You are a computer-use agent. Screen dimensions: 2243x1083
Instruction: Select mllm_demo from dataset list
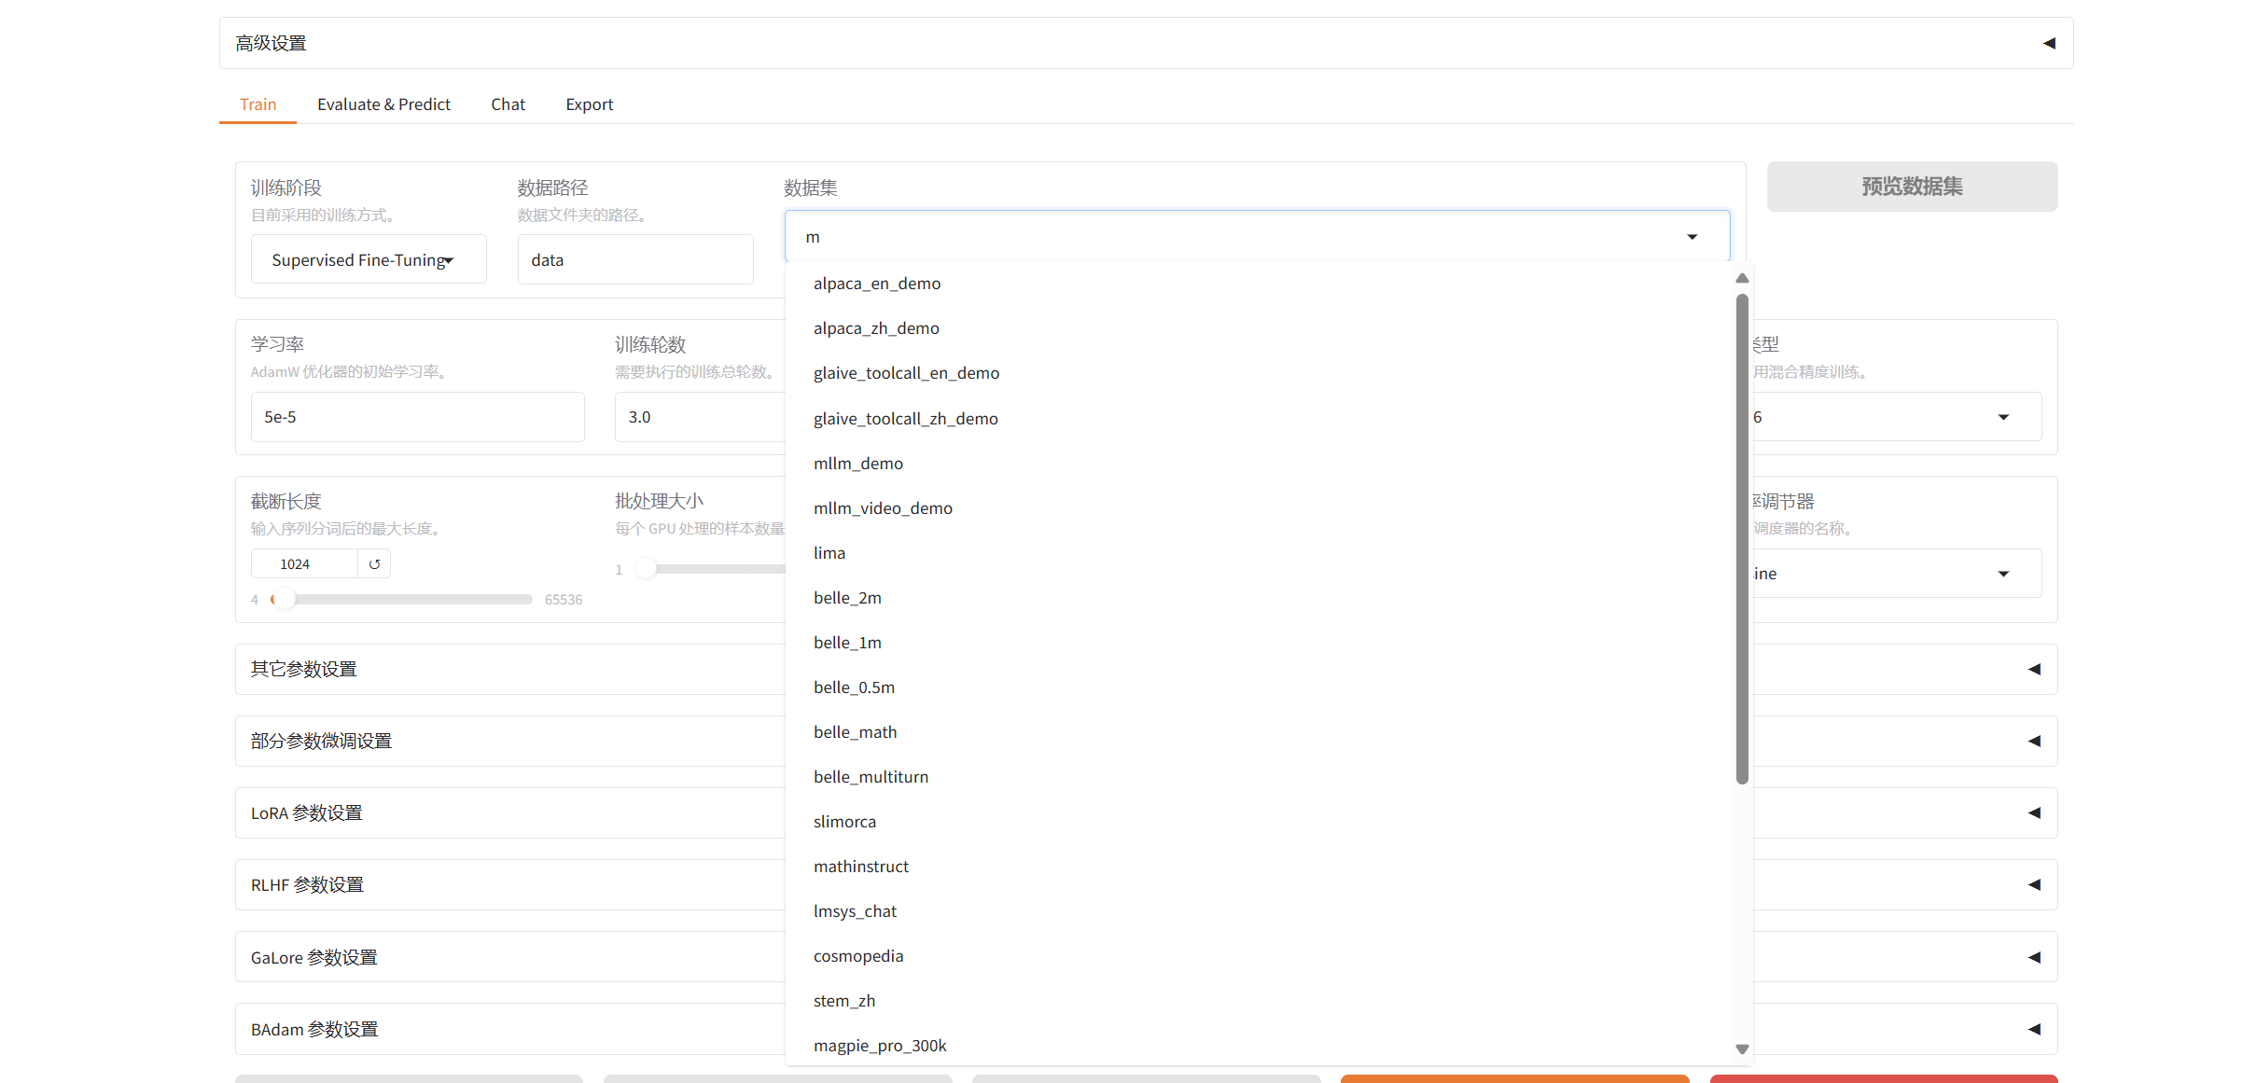(857, 464)
